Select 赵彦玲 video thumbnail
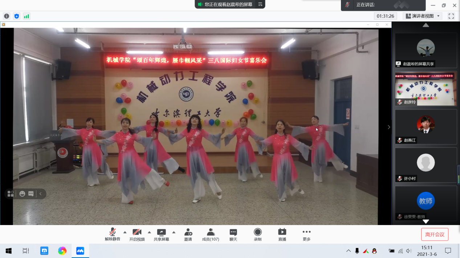Image resolution: width=460 pixels, height=258 pixels. pos(426,89)
